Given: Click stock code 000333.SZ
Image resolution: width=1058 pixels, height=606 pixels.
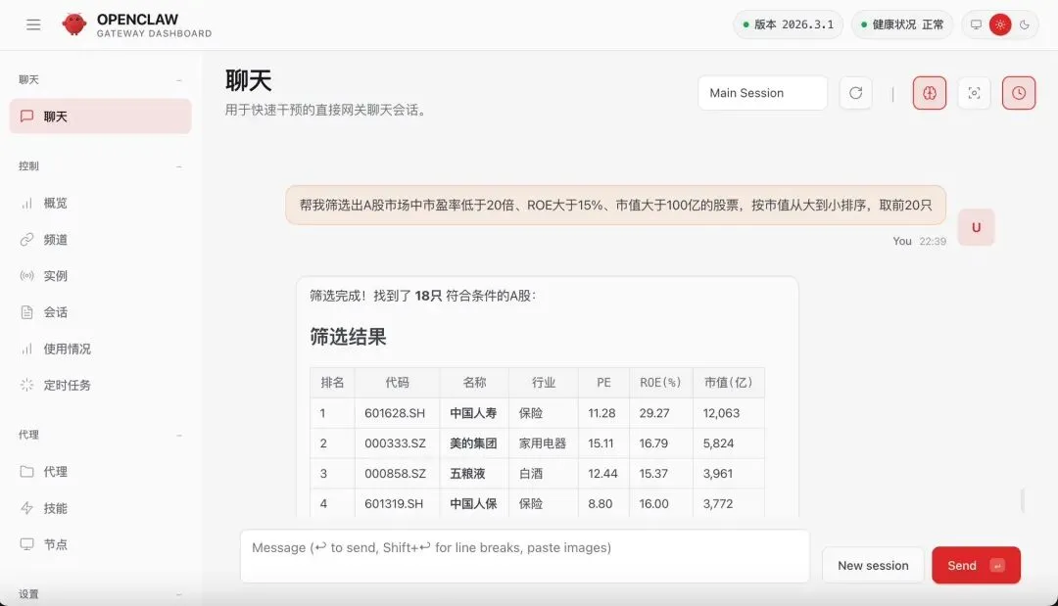Looking at the screenshot, I should pyautogui.click(x=395, y=443).
